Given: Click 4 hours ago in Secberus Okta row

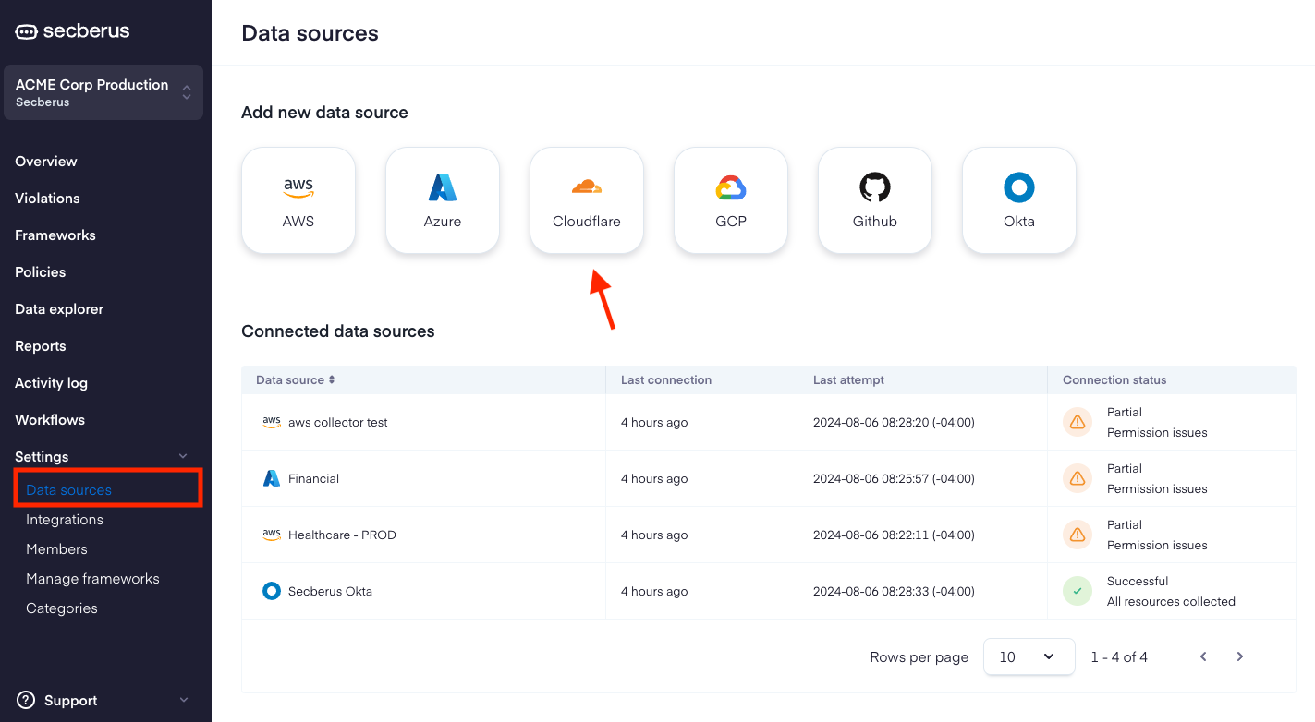Looking at the screenshot, I should click(x=654, y=591).
